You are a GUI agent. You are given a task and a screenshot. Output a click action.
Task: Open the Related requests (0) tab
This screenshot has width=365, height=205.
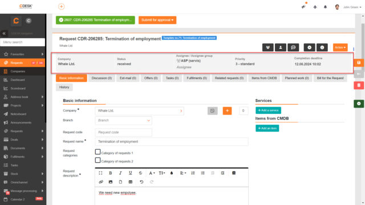pos(229,78)
